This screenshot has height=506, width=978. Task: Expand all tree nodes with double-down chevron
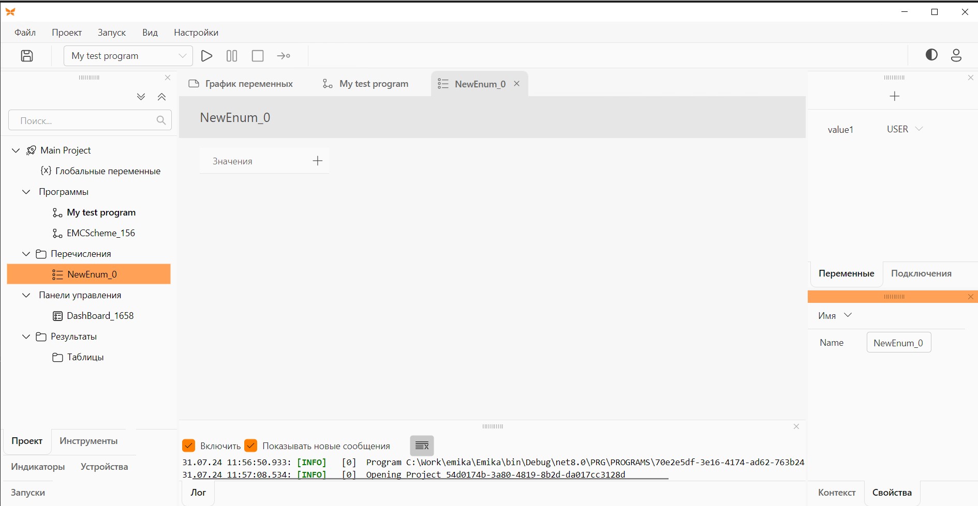click(141, 97)
